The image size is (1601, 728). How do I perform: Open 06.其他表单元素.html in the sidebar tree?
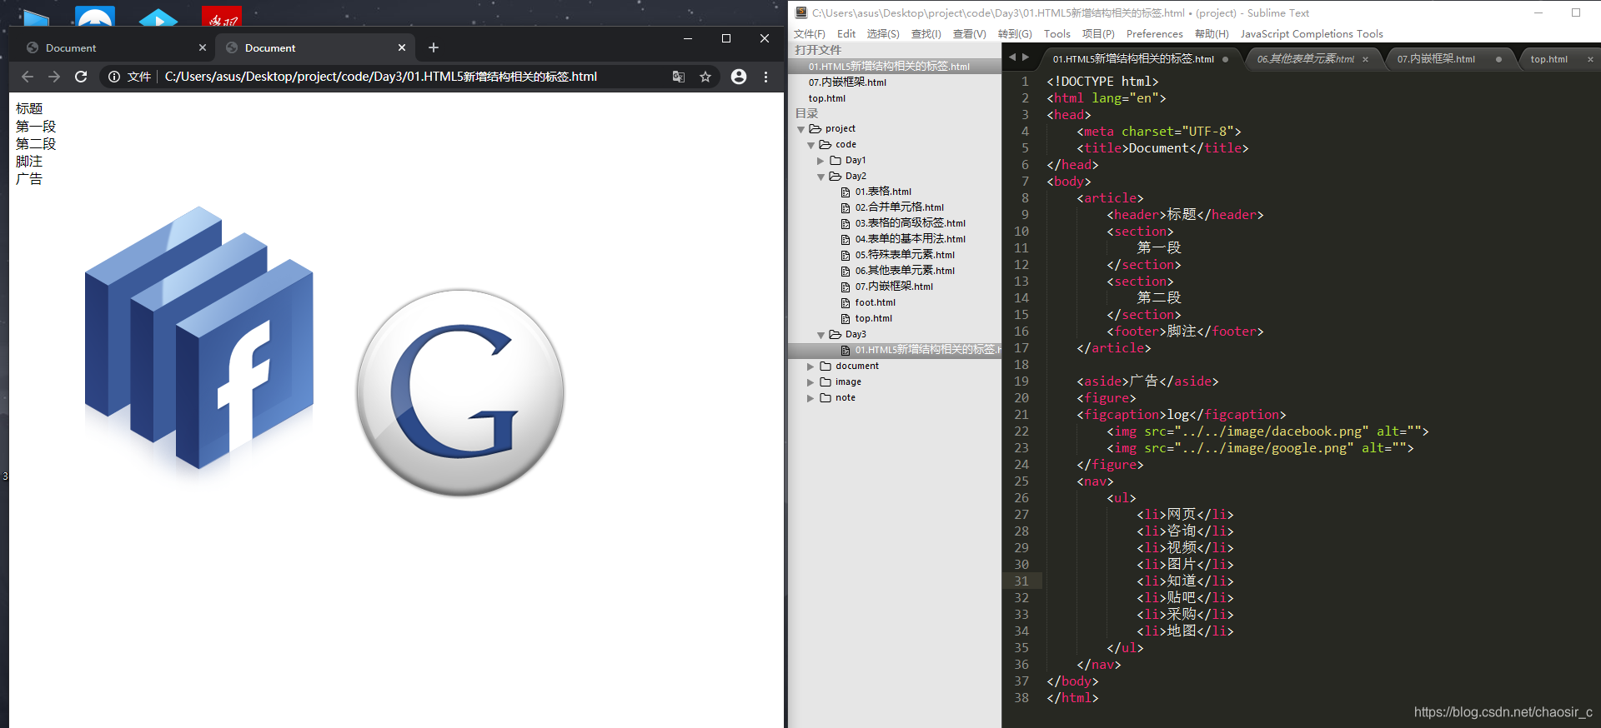coord(905,271)
